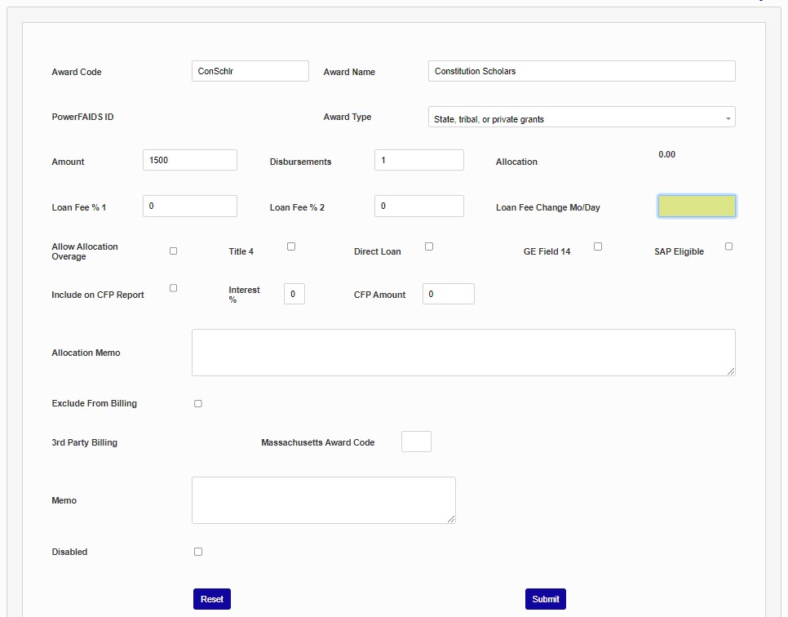Screen dimensions: 788x617
Task: Click the Submit button
Action: (x=545, y=599)
